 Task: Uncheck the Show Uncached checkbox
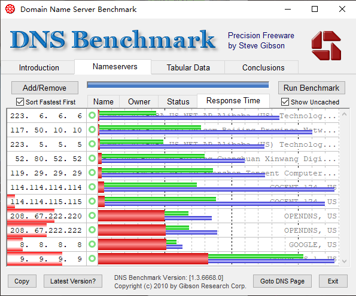coord(285,102)
